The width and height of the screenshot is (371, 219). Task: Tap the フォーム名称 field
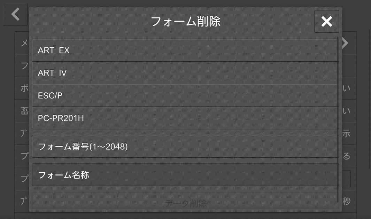pyautogui.click(x=185, y=175)
